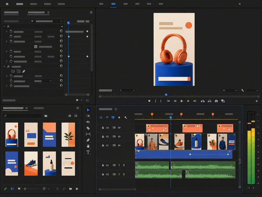Show hidden workspaces with the double-chevron
This screenshot has width=262, height=197.
pos(240,4)
